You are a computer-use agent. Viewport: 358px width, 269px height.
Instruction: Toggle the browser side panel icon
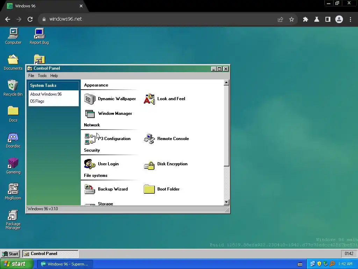point(328,19)
